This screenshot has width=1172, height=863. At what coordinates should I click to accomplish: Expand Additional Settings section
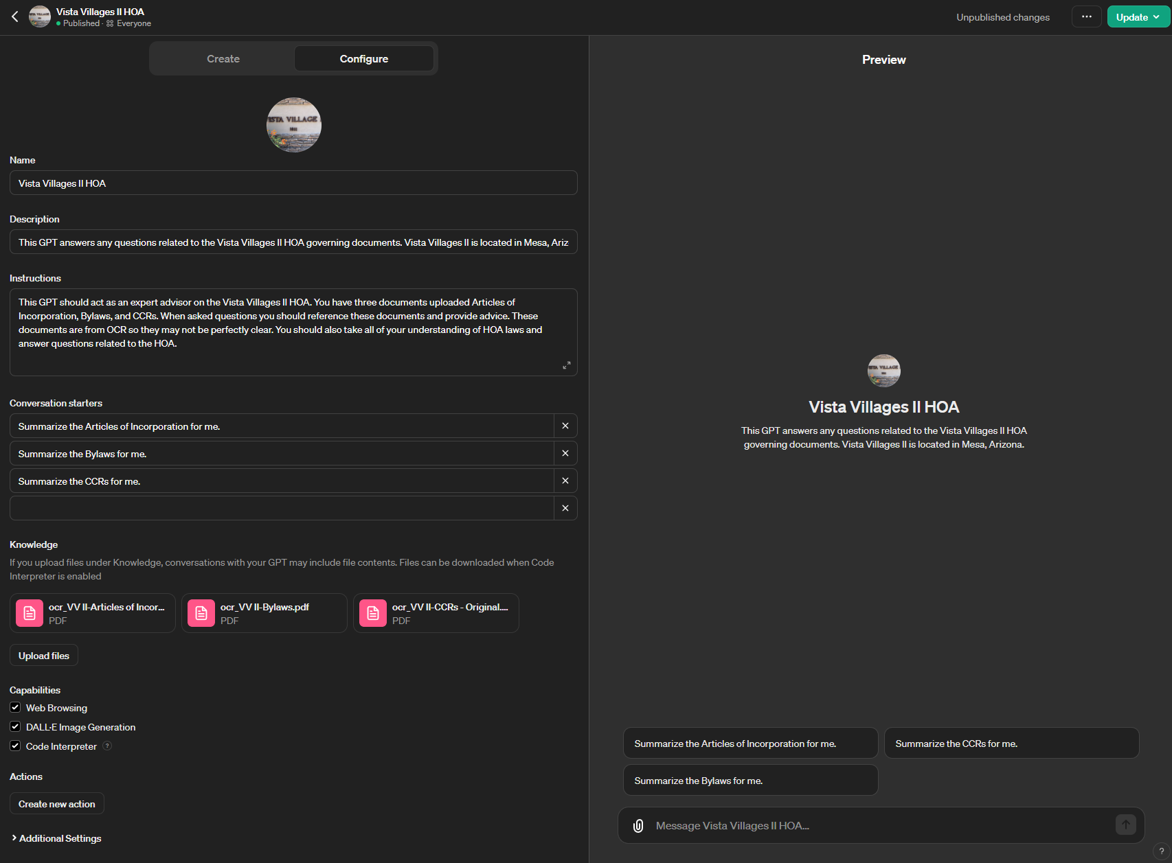[x=56, y=838]
